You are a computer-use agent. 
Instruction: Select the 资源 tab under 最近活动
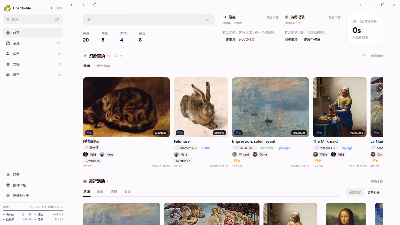click(x=87, y=191)
